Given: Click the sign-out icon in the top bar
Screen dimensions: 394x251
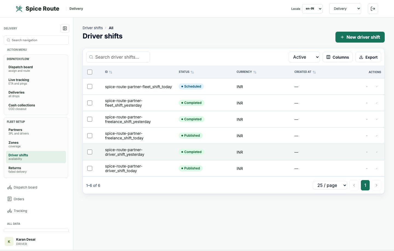Looking at the screenshot, I should pyautogui.click(x=373, y=9).
